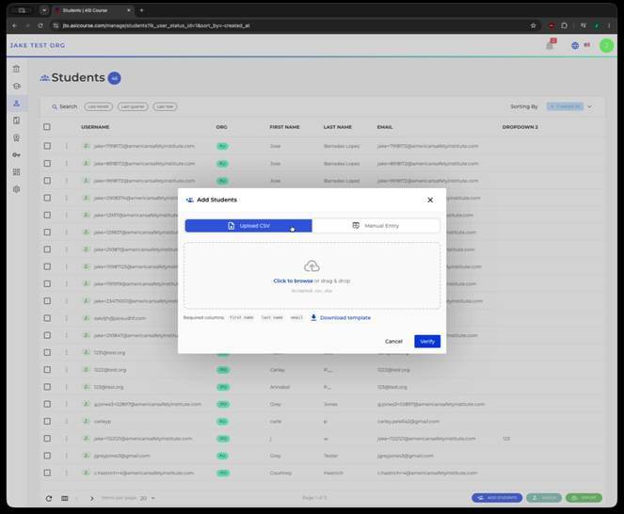This screenshot has width=624, height=514.
Task: Cancel the Add Students dialog
Action: click(393, 341)
